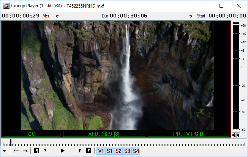Click the AFD: 16:9 (8) indicator
248x157 pixels.
[x=104, y=134]
